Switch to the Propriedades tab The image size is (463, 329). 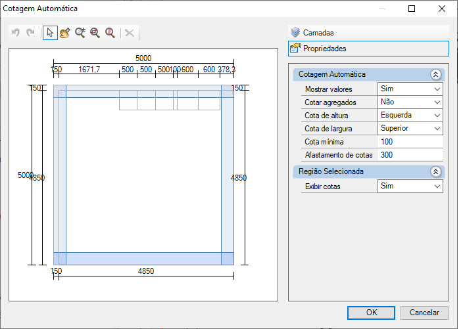(x=368, y=49)
